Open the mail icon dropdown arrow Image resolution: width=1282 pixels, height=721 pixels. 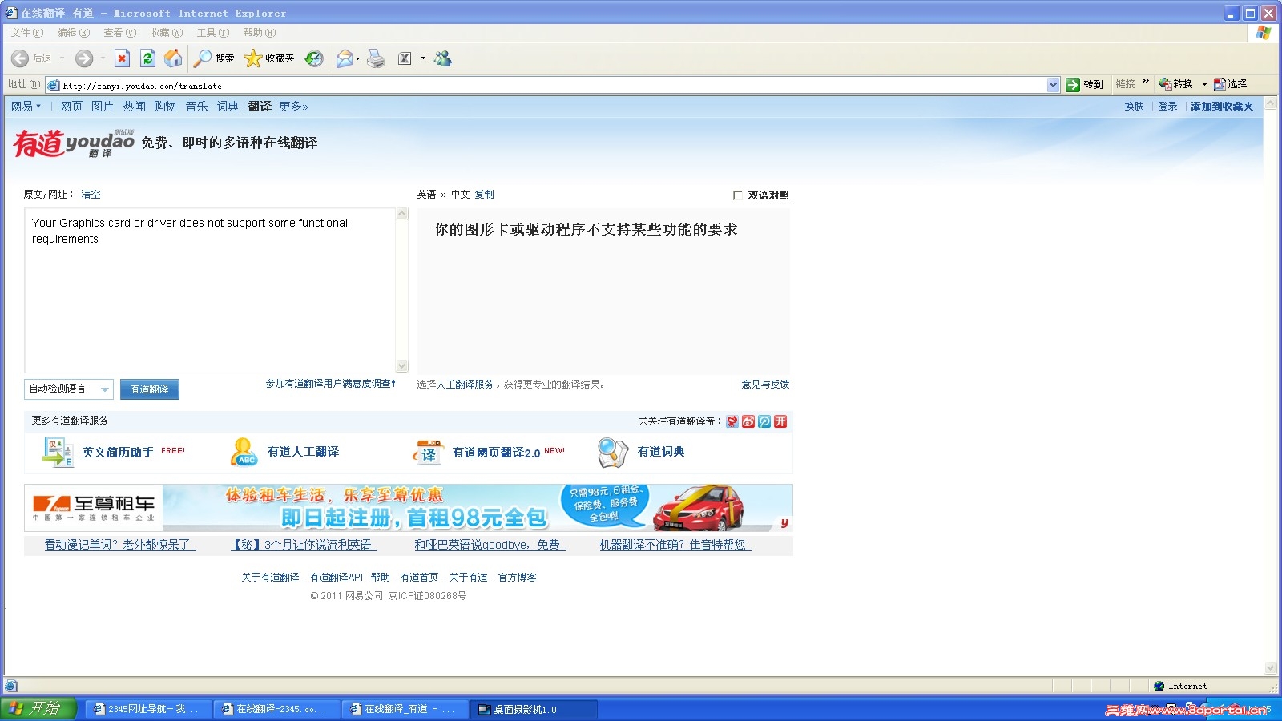click(357, 58)
